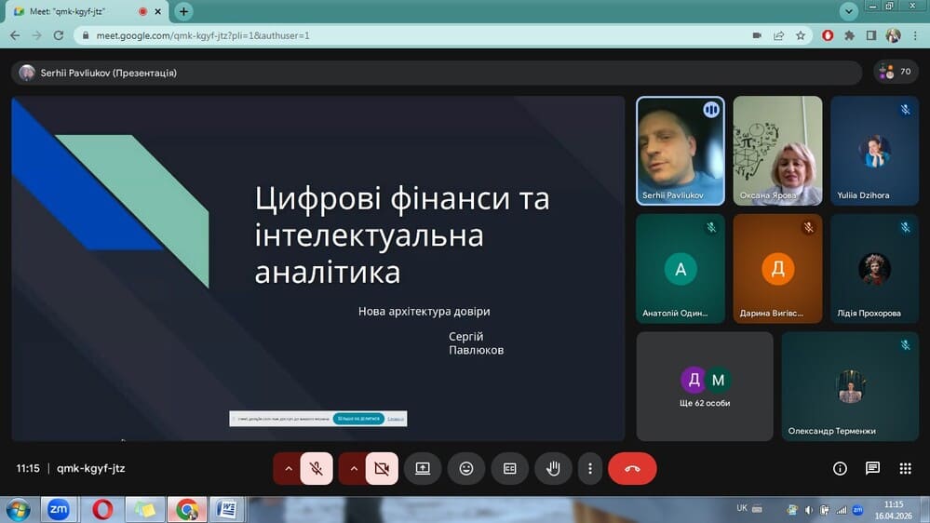The height and width of the screenshot is (523, 930).
Task: Open the activities grid icon
Action: 905,469
